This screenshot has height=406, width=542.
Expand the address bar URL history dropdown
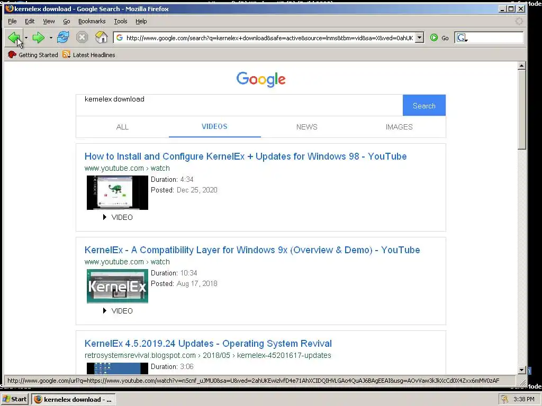point(419,38)
